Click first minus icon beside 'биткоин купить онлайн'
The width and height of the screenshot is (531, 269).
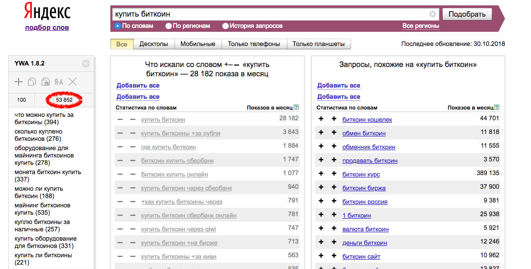(x=120, y=175)
